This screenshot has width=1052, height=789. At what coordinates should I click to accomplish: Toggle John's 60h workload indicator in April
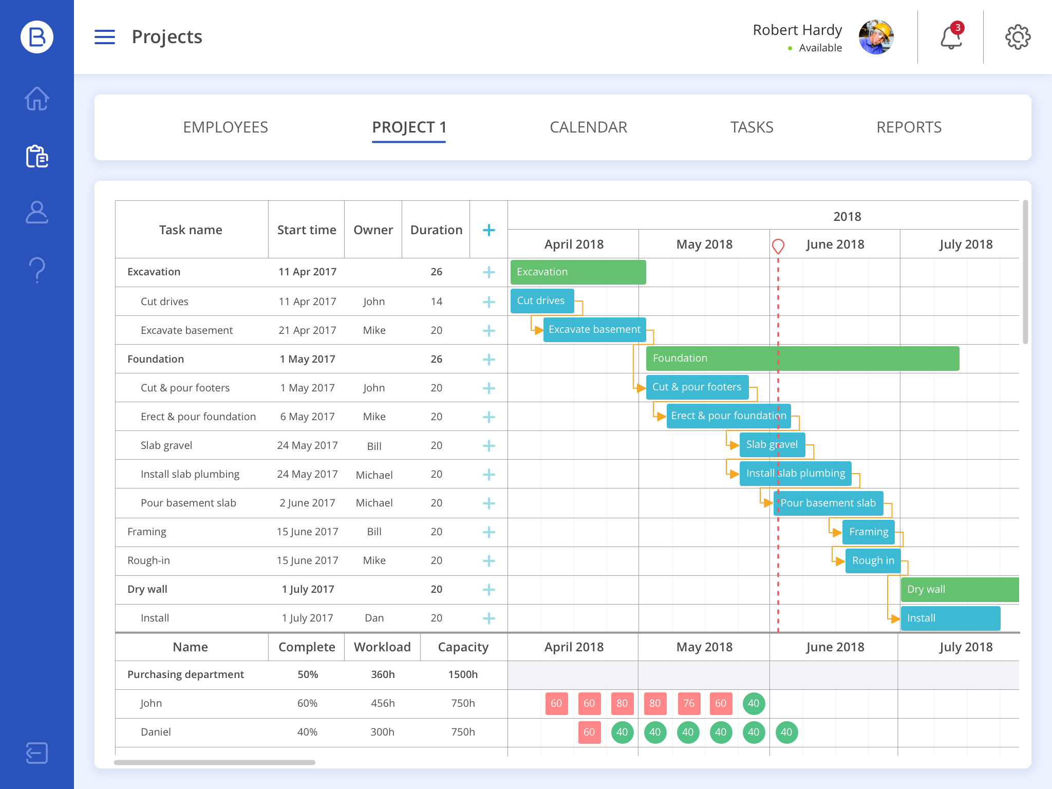pyautogui.click(x=556, y=703)
